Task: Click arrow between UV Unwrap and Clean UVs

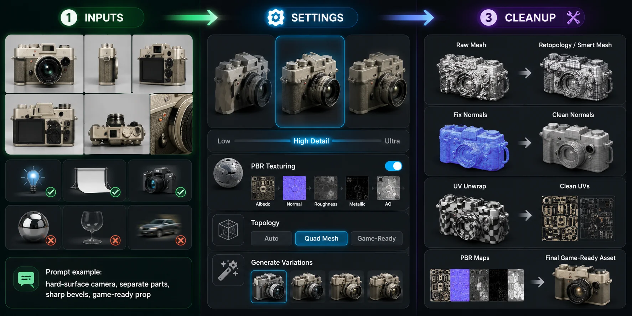Action: pos(525,215)
